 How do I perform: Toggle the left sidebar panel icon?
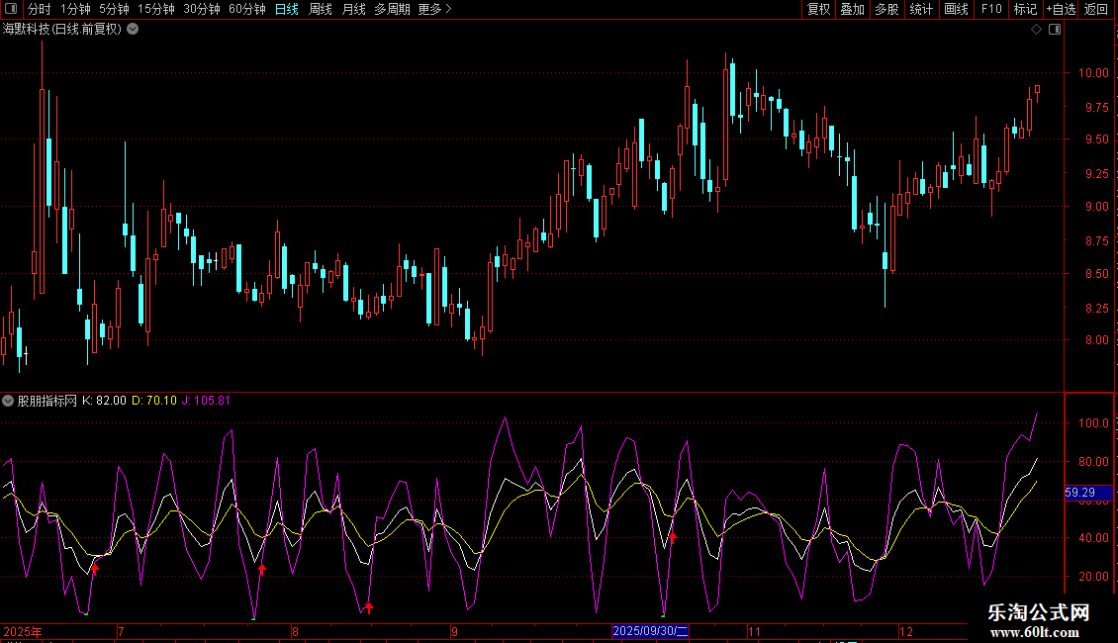(x=11, y=9)
